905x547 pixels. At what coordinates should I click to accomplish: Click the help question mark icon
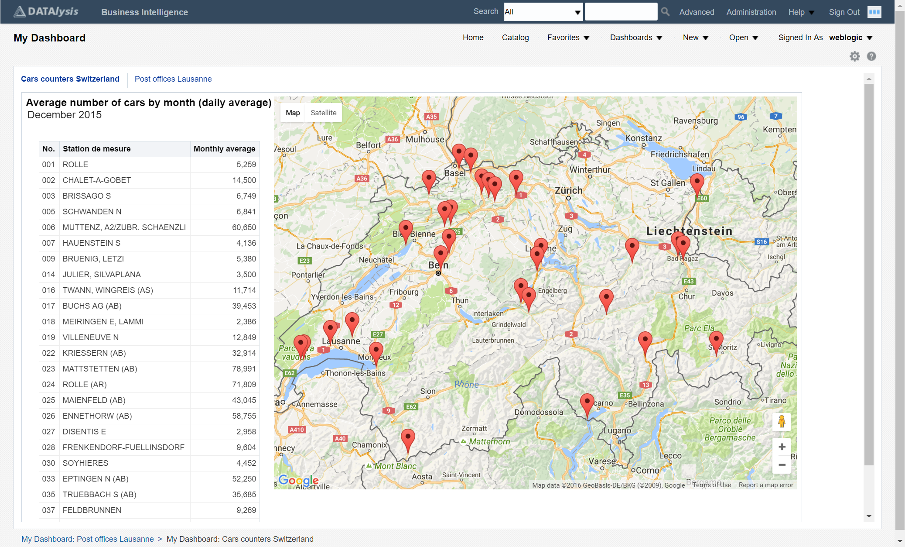(x=871, y=57)
